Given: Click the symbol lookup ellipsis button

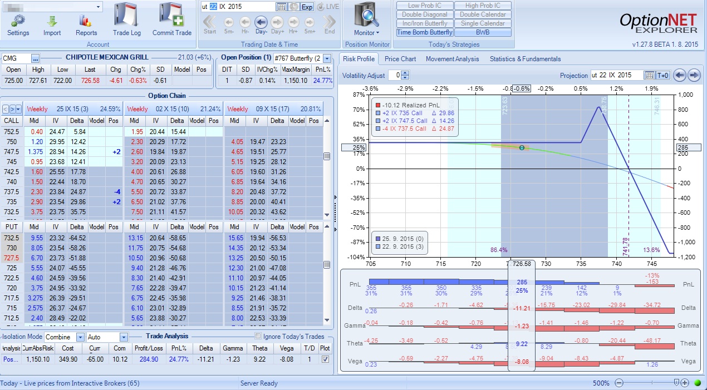Looking at the screenshot, I should pyautogui.click(x=36, y=58).
